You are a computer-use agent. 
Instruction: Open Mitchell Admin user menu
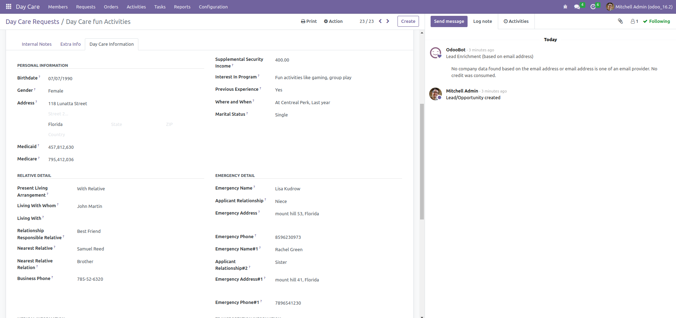639,7
